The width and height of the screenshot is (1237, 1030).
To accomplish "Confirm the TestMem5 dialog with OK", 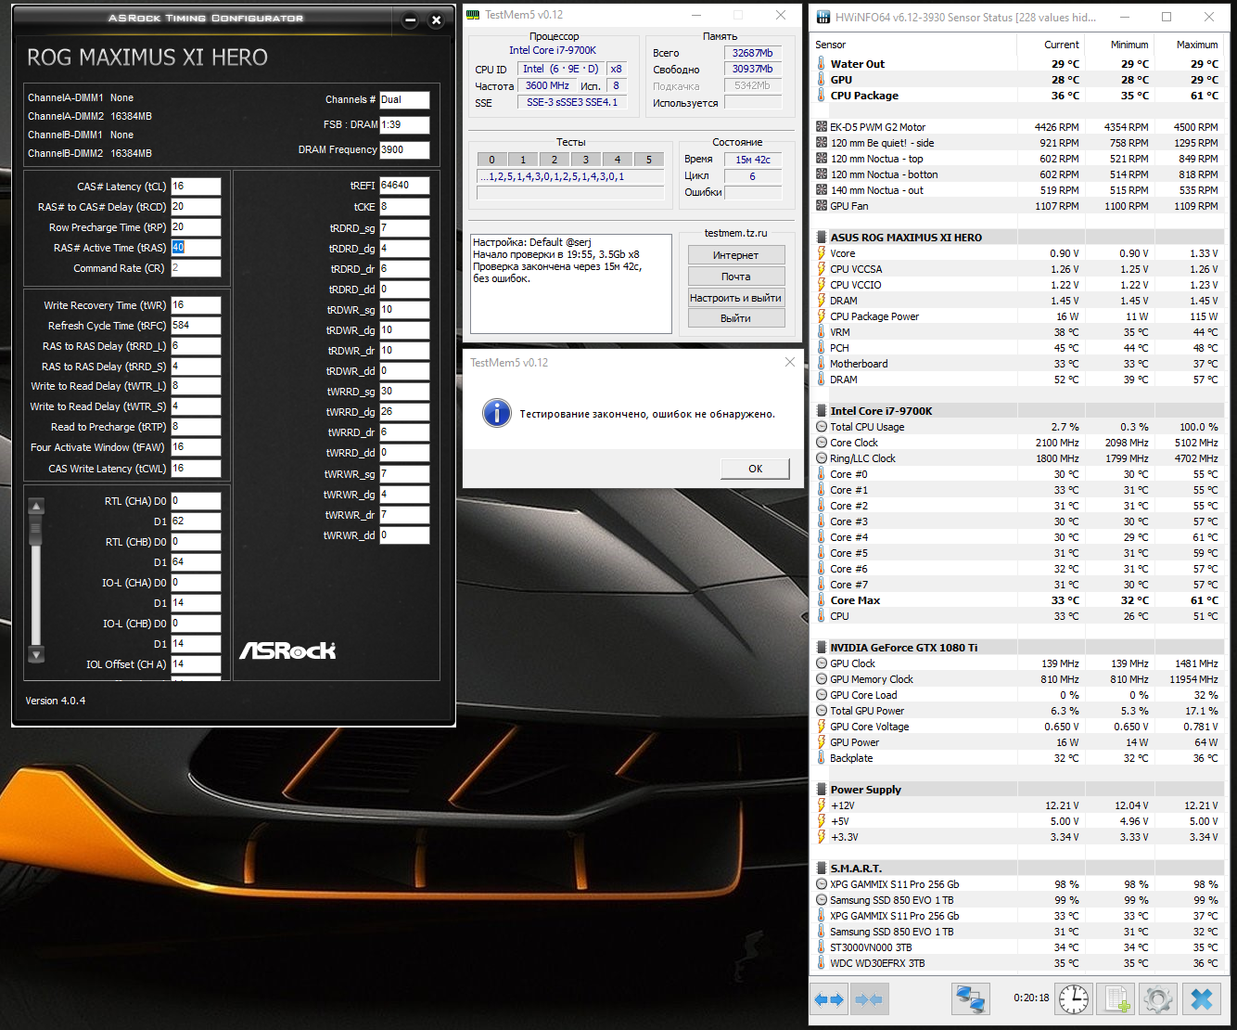I will (x=756, y=469).
